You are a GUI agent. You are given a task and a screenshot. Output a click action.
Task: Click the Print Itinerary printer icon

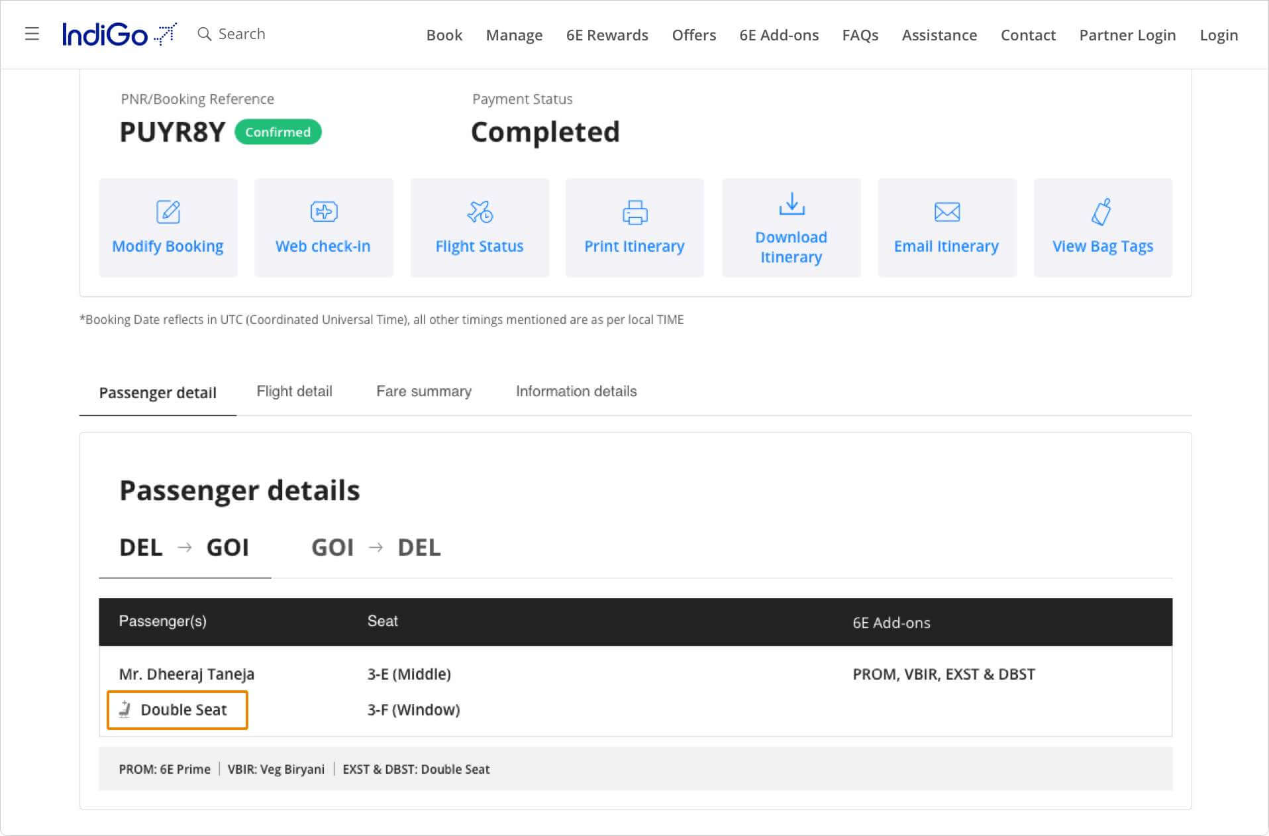click(x=634, y=212)
